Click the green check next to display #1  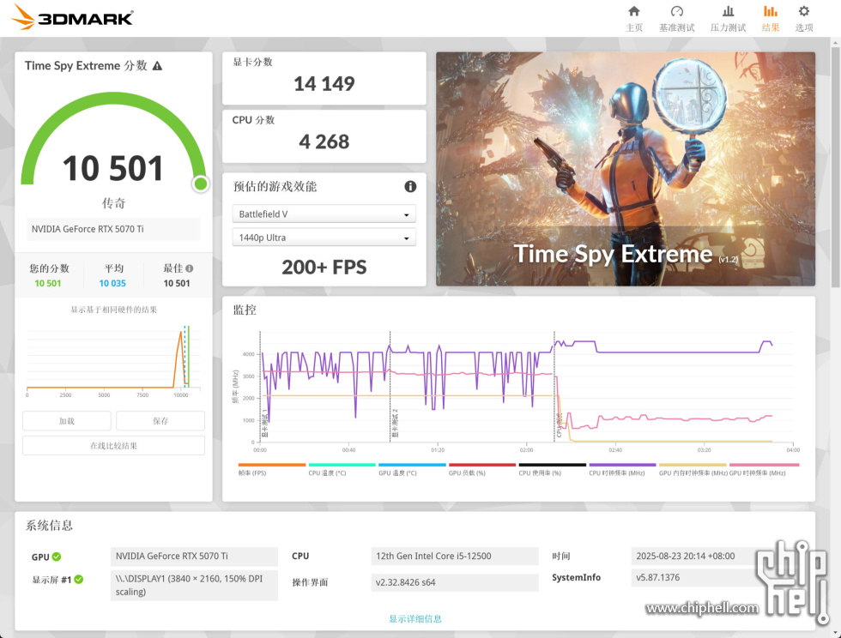[78, 579]
